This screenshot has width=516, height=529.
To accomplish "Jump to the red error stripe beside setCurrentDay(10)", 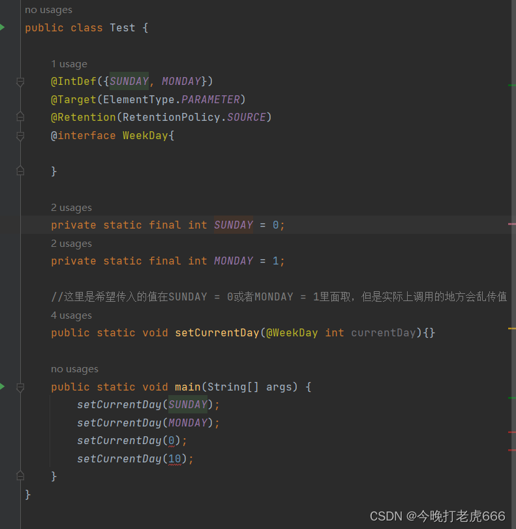I will pyautogui.click(x=511, y=450).
